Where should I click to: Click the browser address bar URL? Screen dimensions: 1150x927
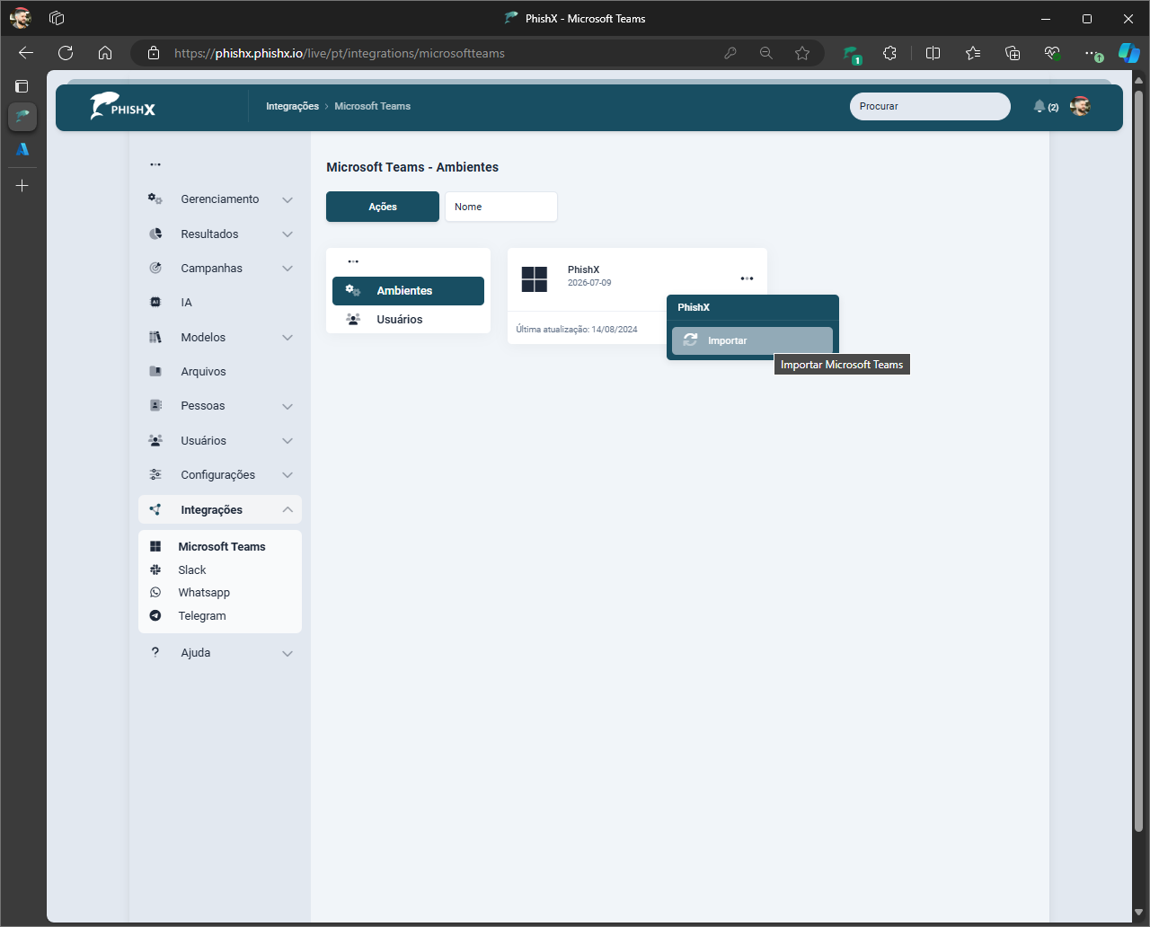(340, 53)
